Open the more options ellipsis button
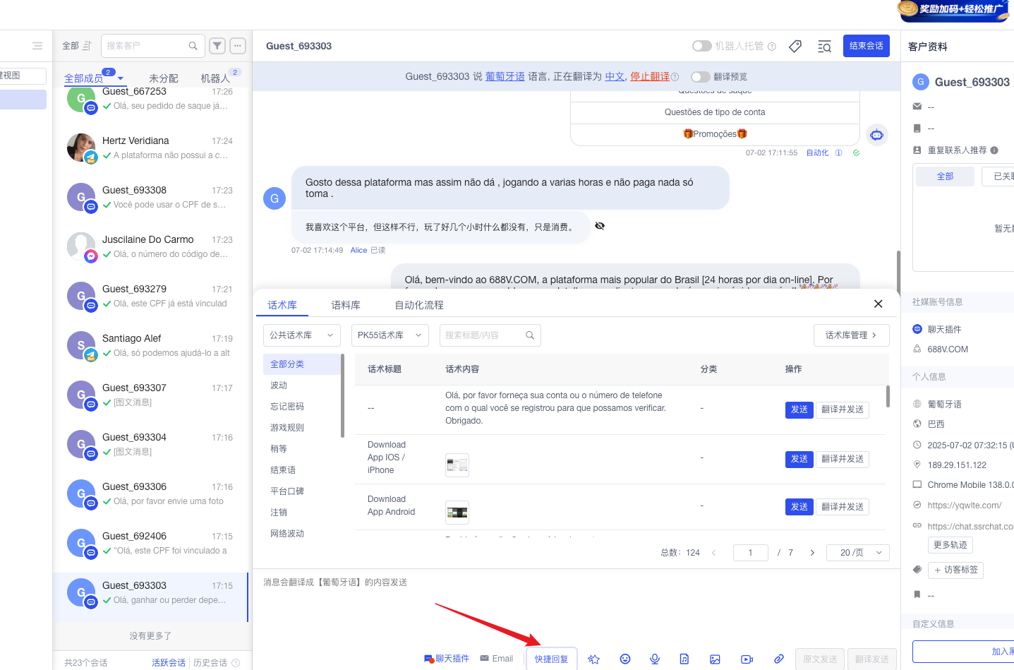Viewport: 1014px width, 670px height. click(x=238, y=46)
